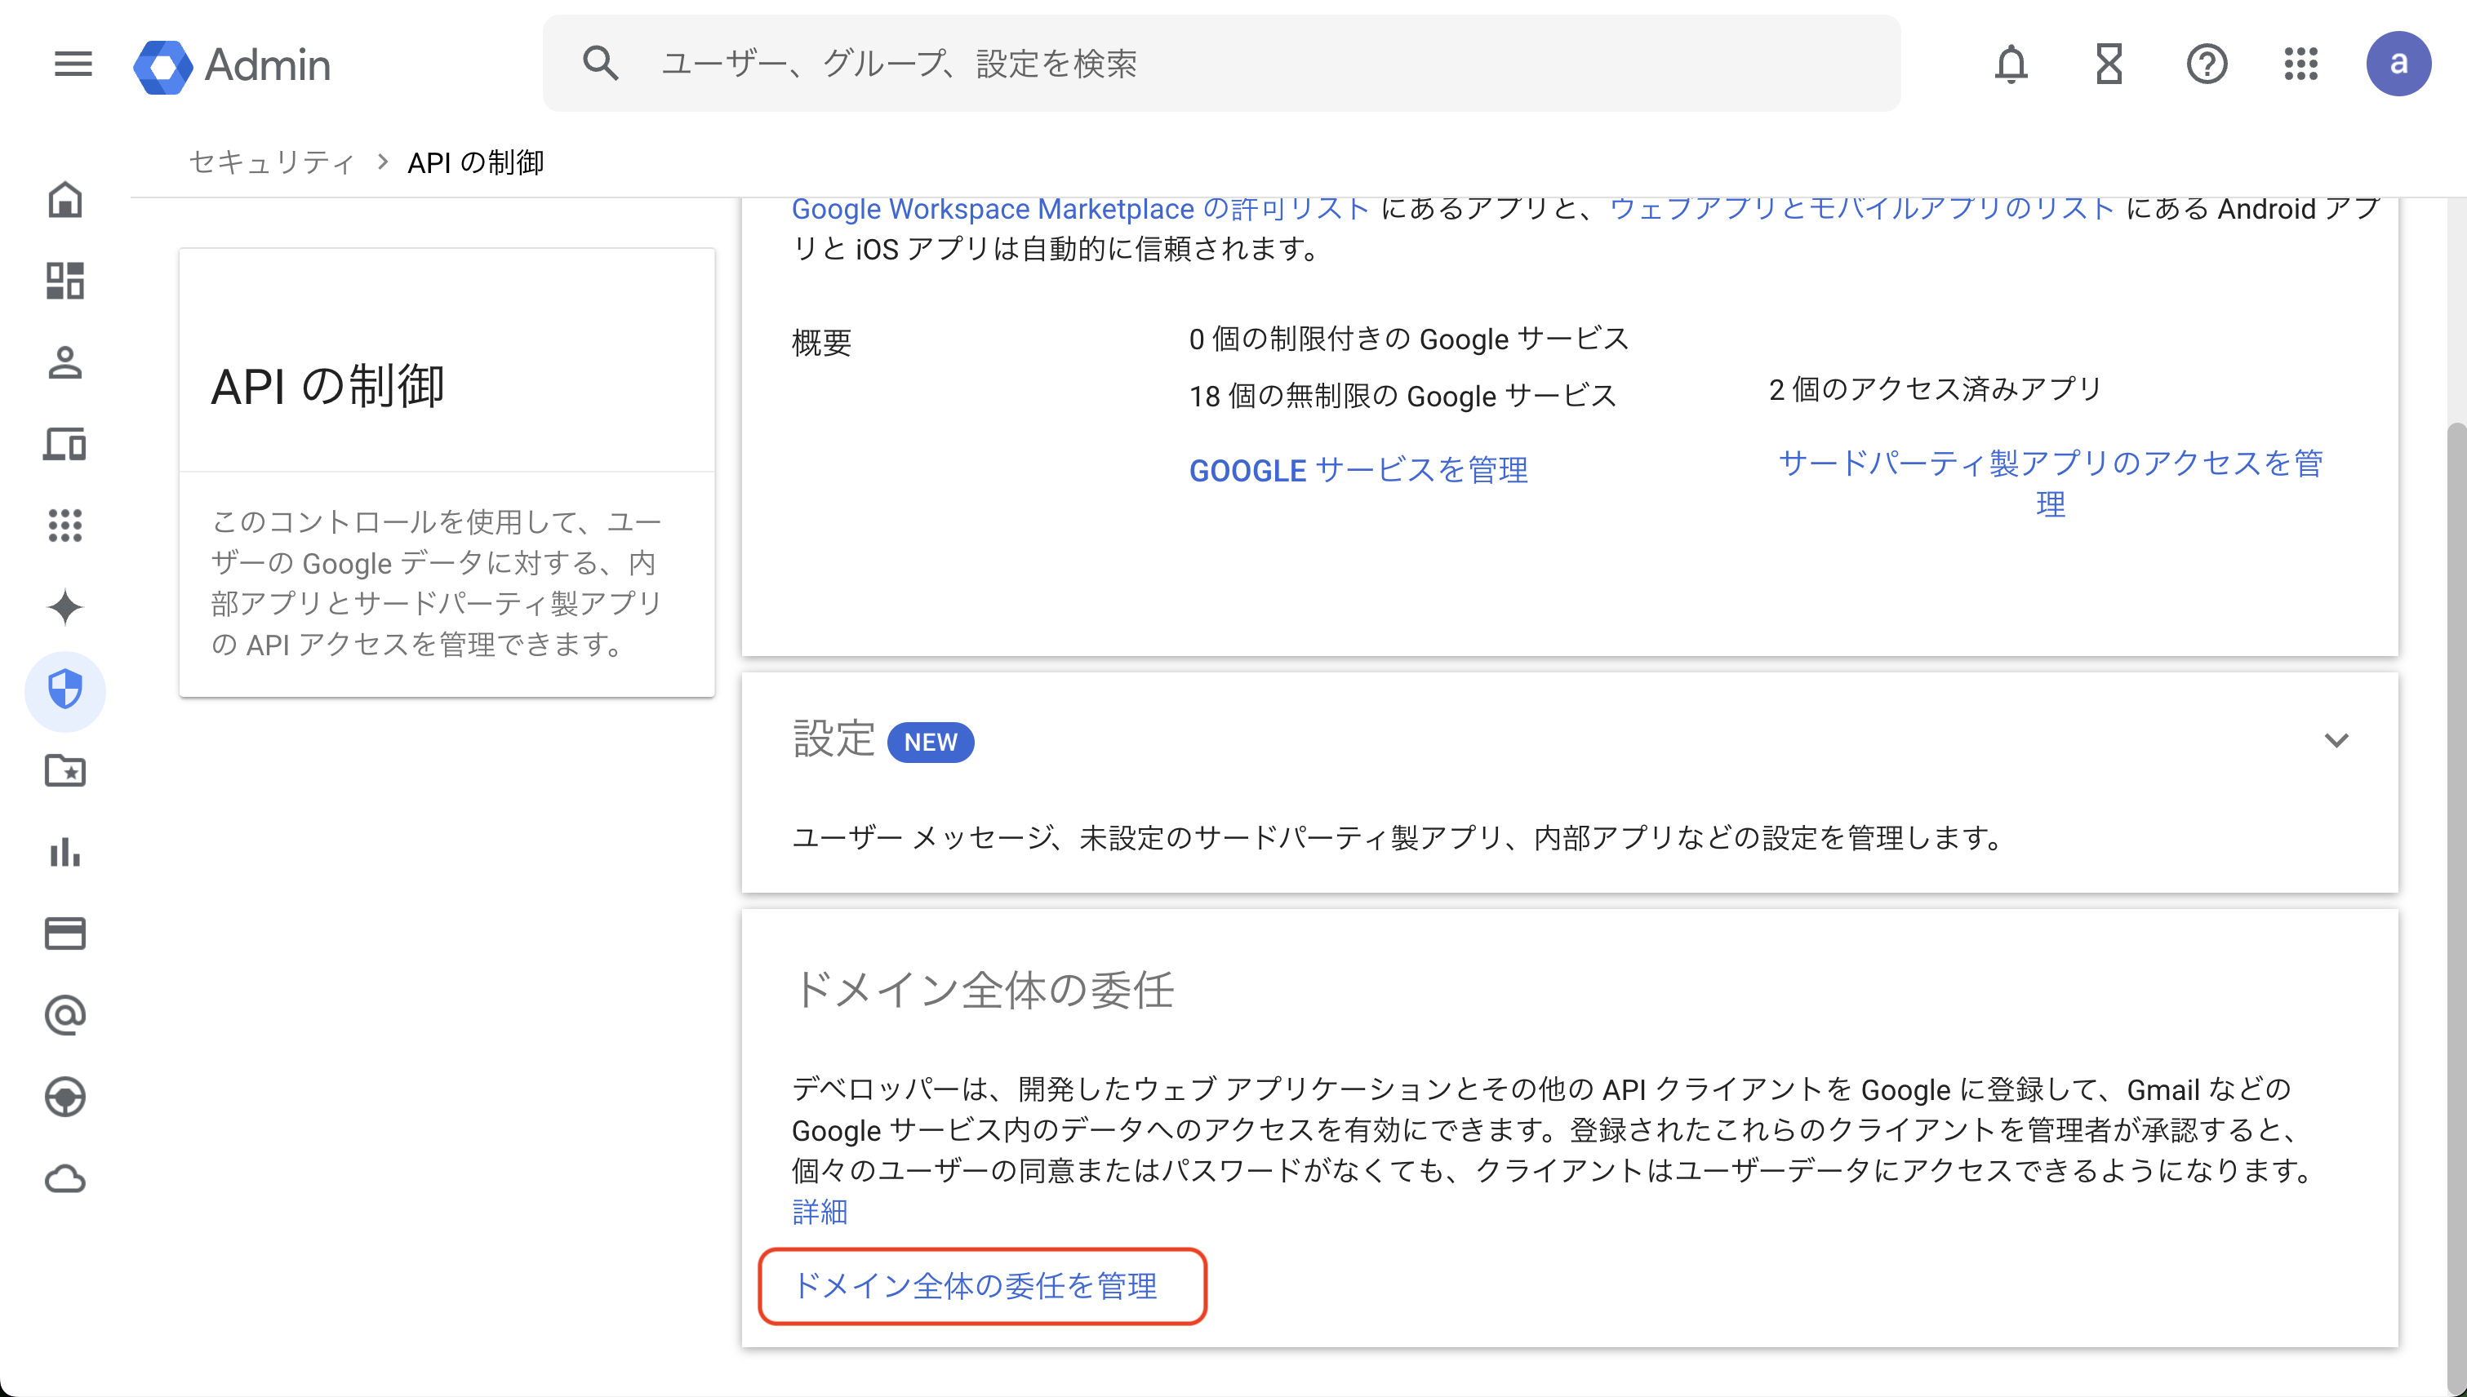Click the search field placeholder text

click(x=899, y=64)
